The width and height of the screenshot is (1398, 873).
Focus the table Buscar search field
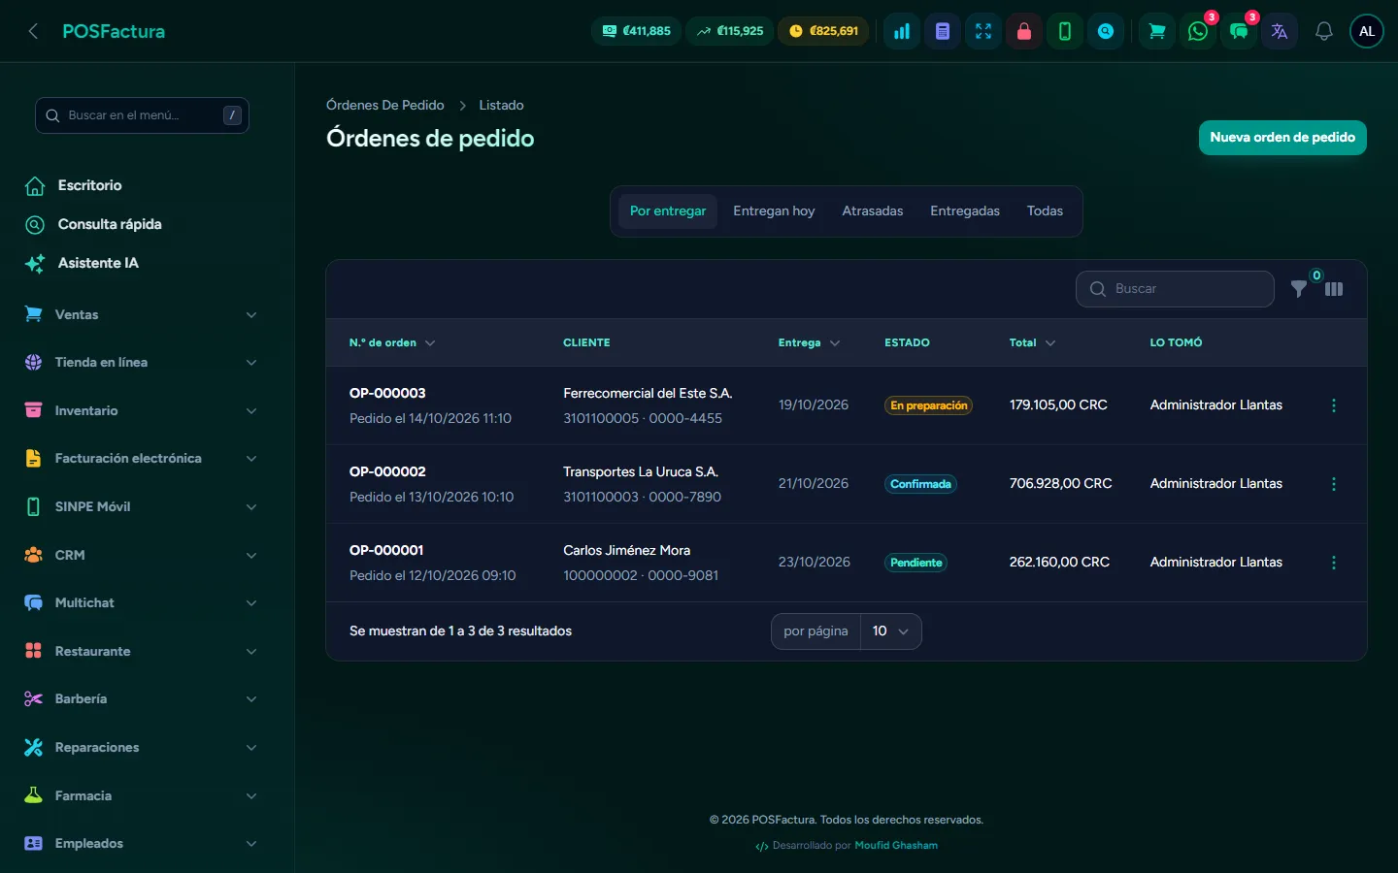pos(1175,289)
